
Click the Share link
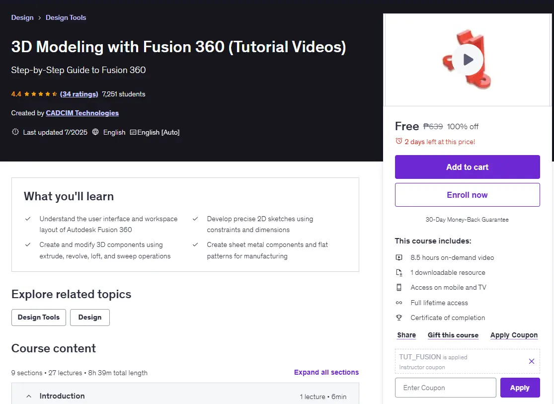406,335
